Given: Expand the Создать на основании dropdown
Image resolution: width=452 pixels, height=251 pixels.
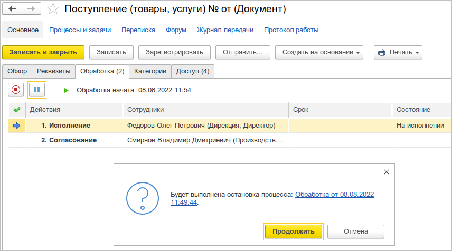Looking at the screenshot, I should point(321,52).
